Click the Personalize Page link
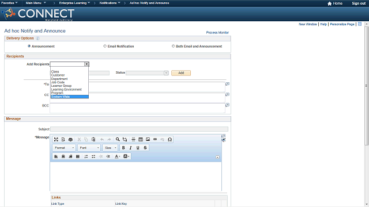 (342, 24)
